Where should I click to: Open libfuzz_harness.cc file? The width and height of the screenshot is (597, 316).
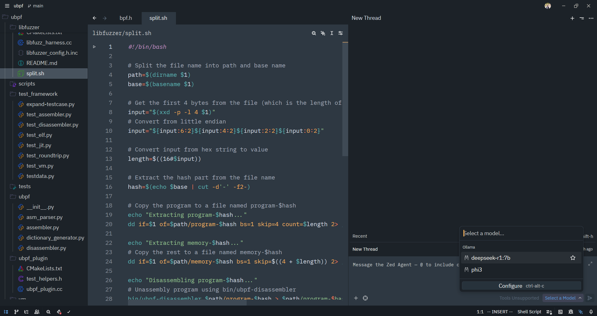click(x=49, y=43)
